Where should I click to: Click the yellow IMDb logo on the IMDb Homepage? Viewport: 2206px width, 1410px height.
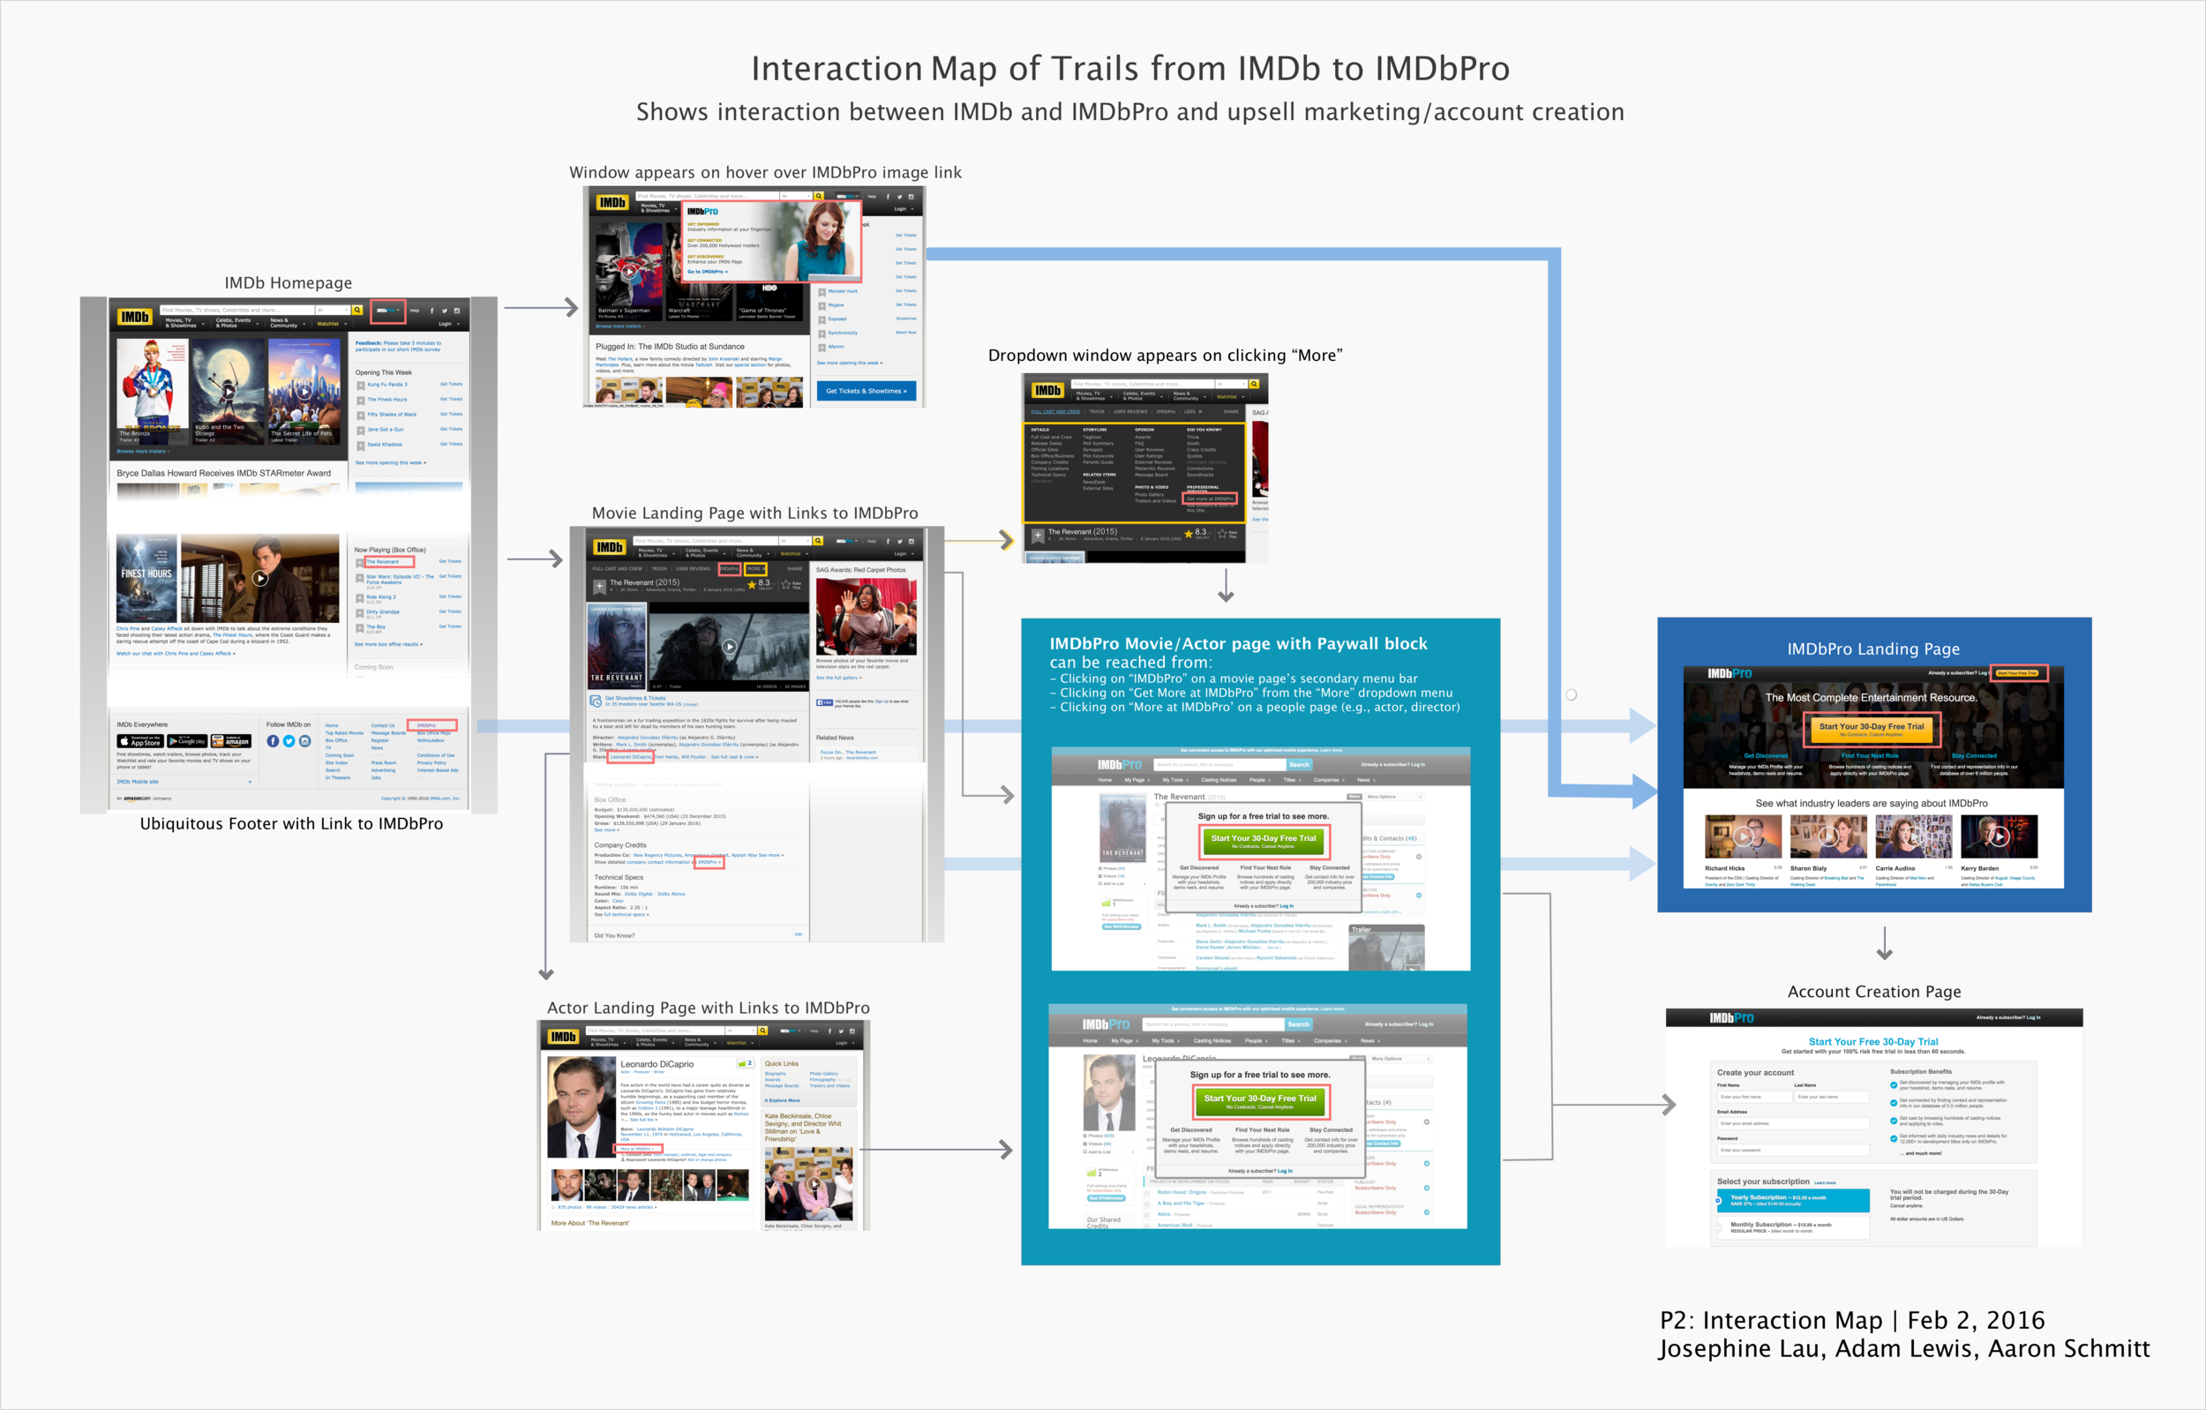coord(134,317)
